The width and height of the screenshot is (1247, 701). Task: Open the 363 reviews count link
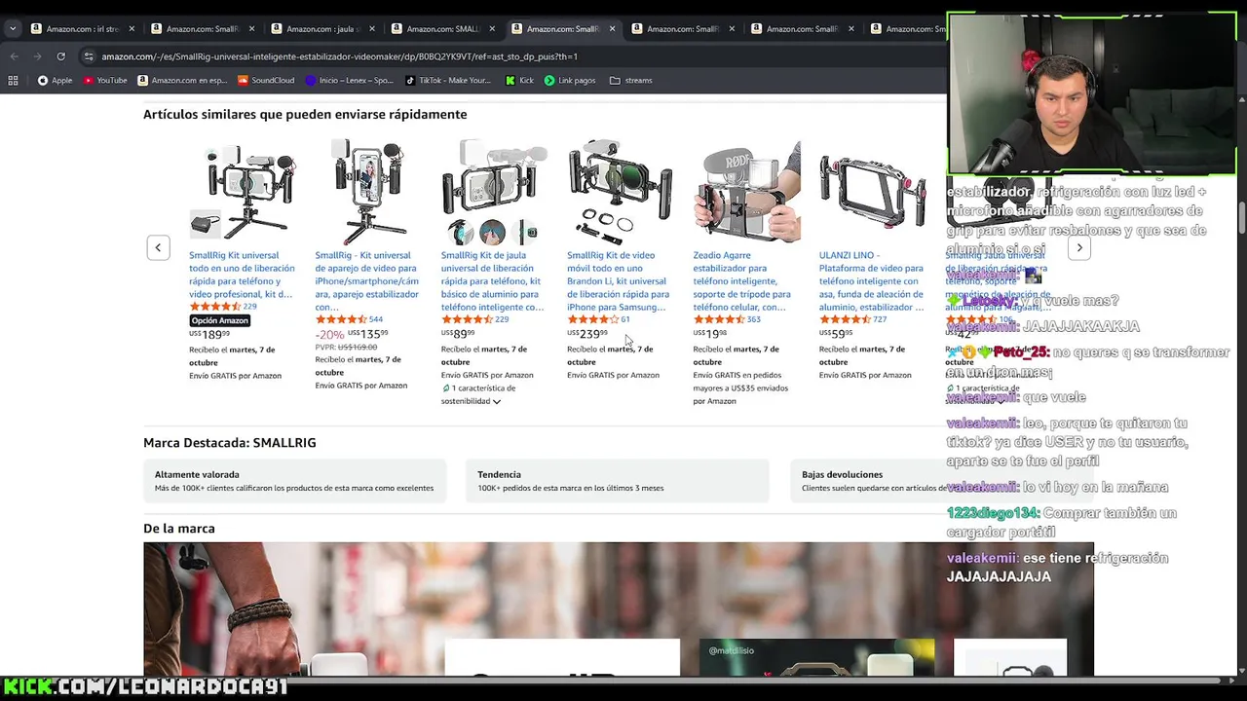pyautogui.click(x=754, y=319)
